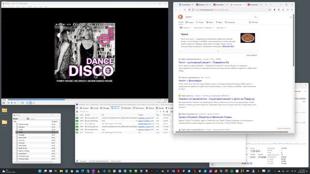The width and height of the screenshot is (310, 174).
Task: Click the Duration column header in Playlist
Action: (54, 121)
